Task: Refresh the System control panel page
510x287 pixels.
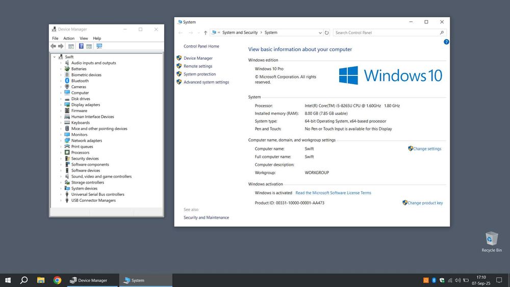Action: [x=326, y=33]
